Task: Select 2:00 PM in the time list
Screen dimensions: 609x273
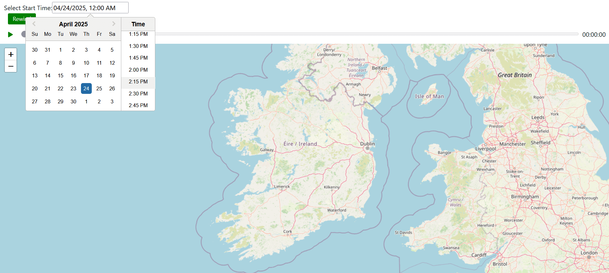Action: tap(138, 70)
